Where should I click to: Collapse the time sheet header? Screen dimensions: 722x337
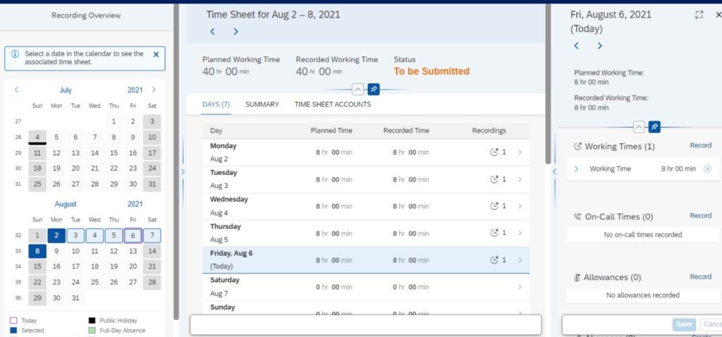point(357,90)
